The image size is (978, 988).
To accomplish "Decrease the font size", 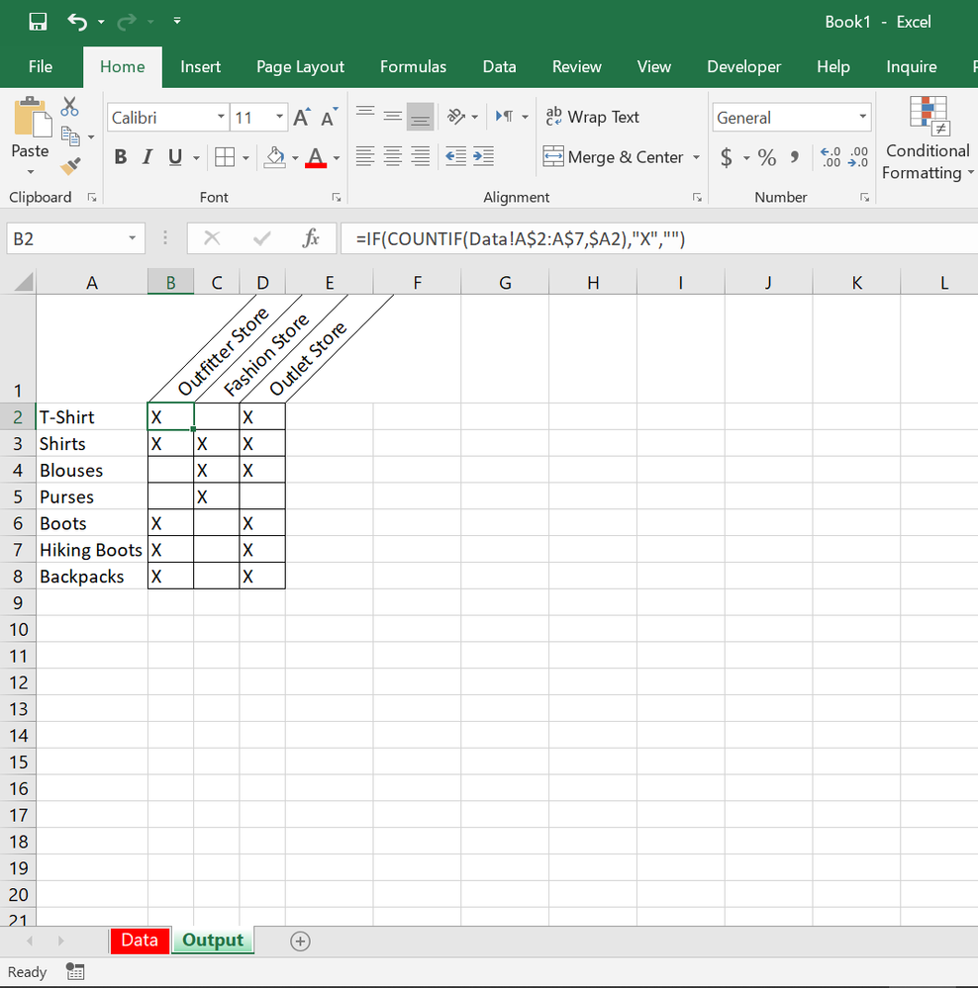I will pos(329,118).
